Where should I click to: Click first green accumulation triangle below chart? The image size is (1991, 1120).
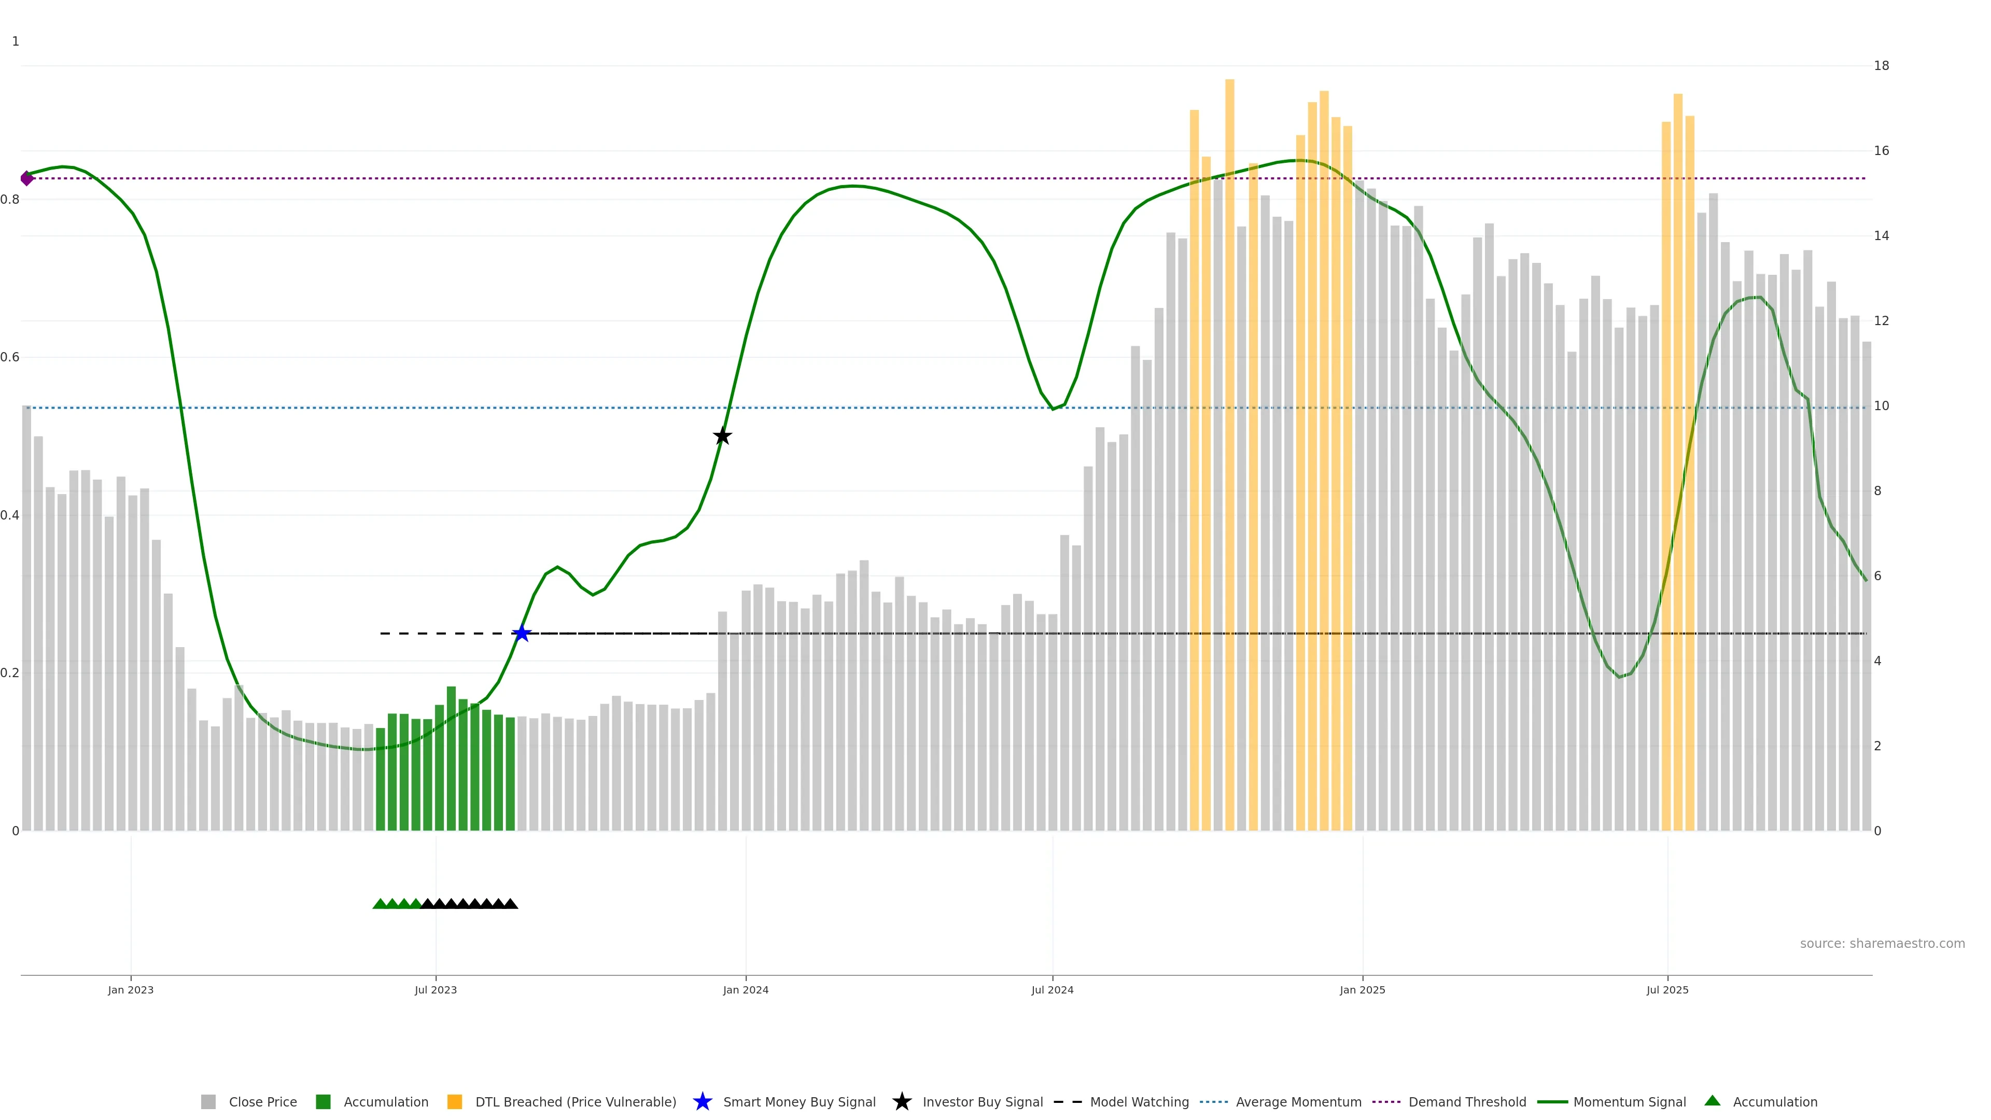tap(380, 904)
